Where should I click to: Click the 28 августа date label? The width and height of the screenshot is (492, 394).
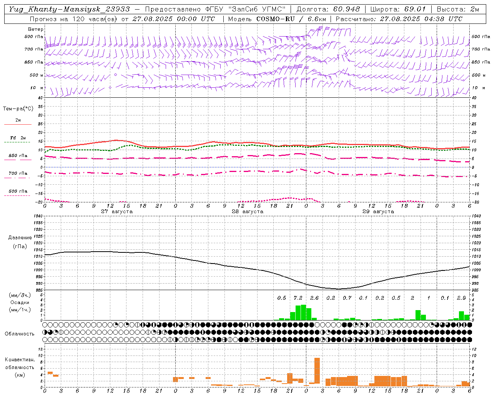point(247,212)
